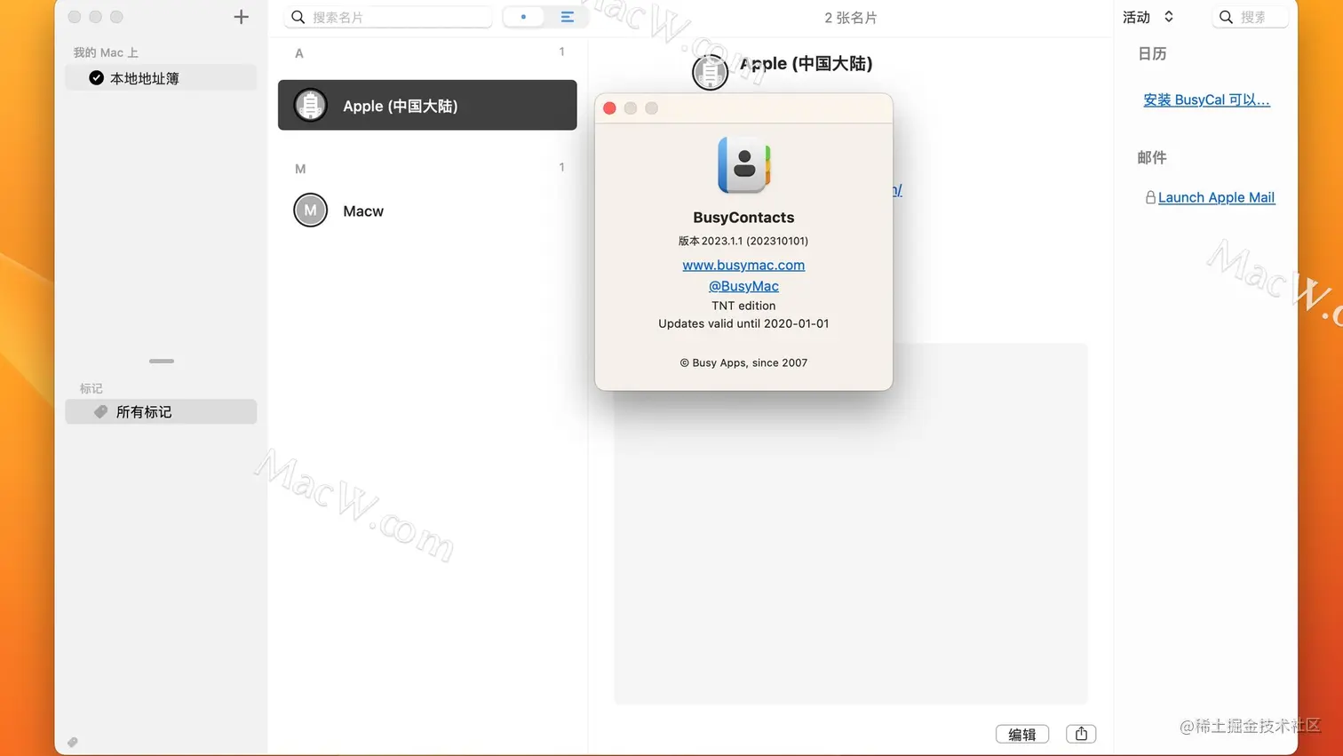The height and width of the screenshot is (756, 1343).
Task: Click the Macw contact avatar icon
Action: coord(310,211)
